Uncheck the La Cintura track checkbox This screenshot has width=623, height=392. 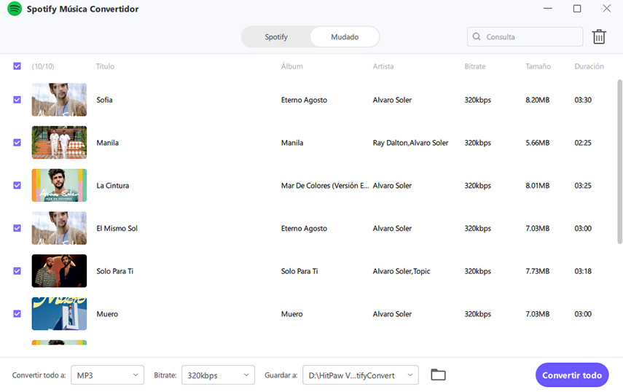17,186
